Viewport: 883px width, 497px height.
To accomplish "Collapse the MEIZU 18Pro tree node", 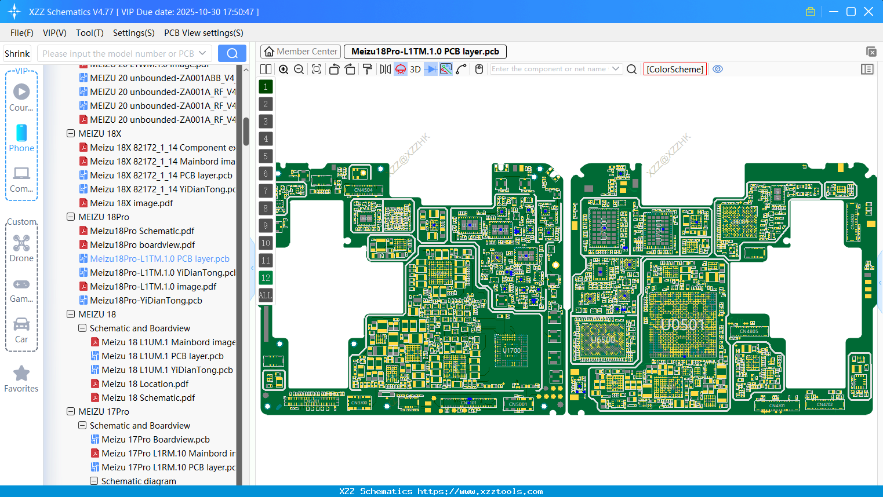I will 70,217.
